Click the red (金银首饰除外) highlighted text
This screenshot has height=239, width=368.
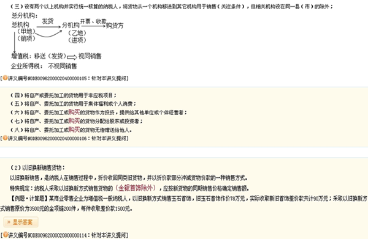pos(136,188)
